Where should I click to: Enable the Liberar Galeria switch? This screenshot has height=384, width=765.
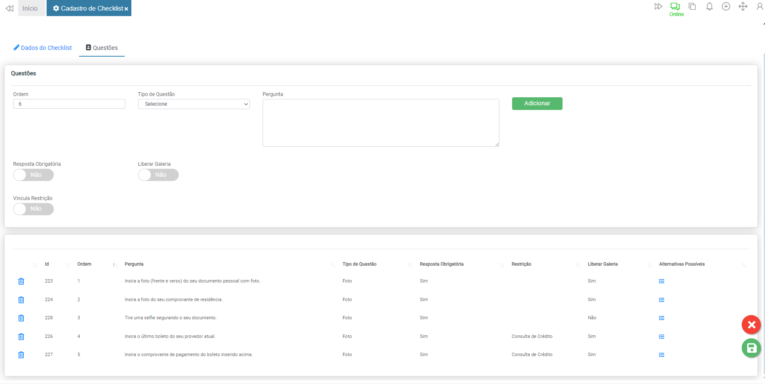(158, 175)
